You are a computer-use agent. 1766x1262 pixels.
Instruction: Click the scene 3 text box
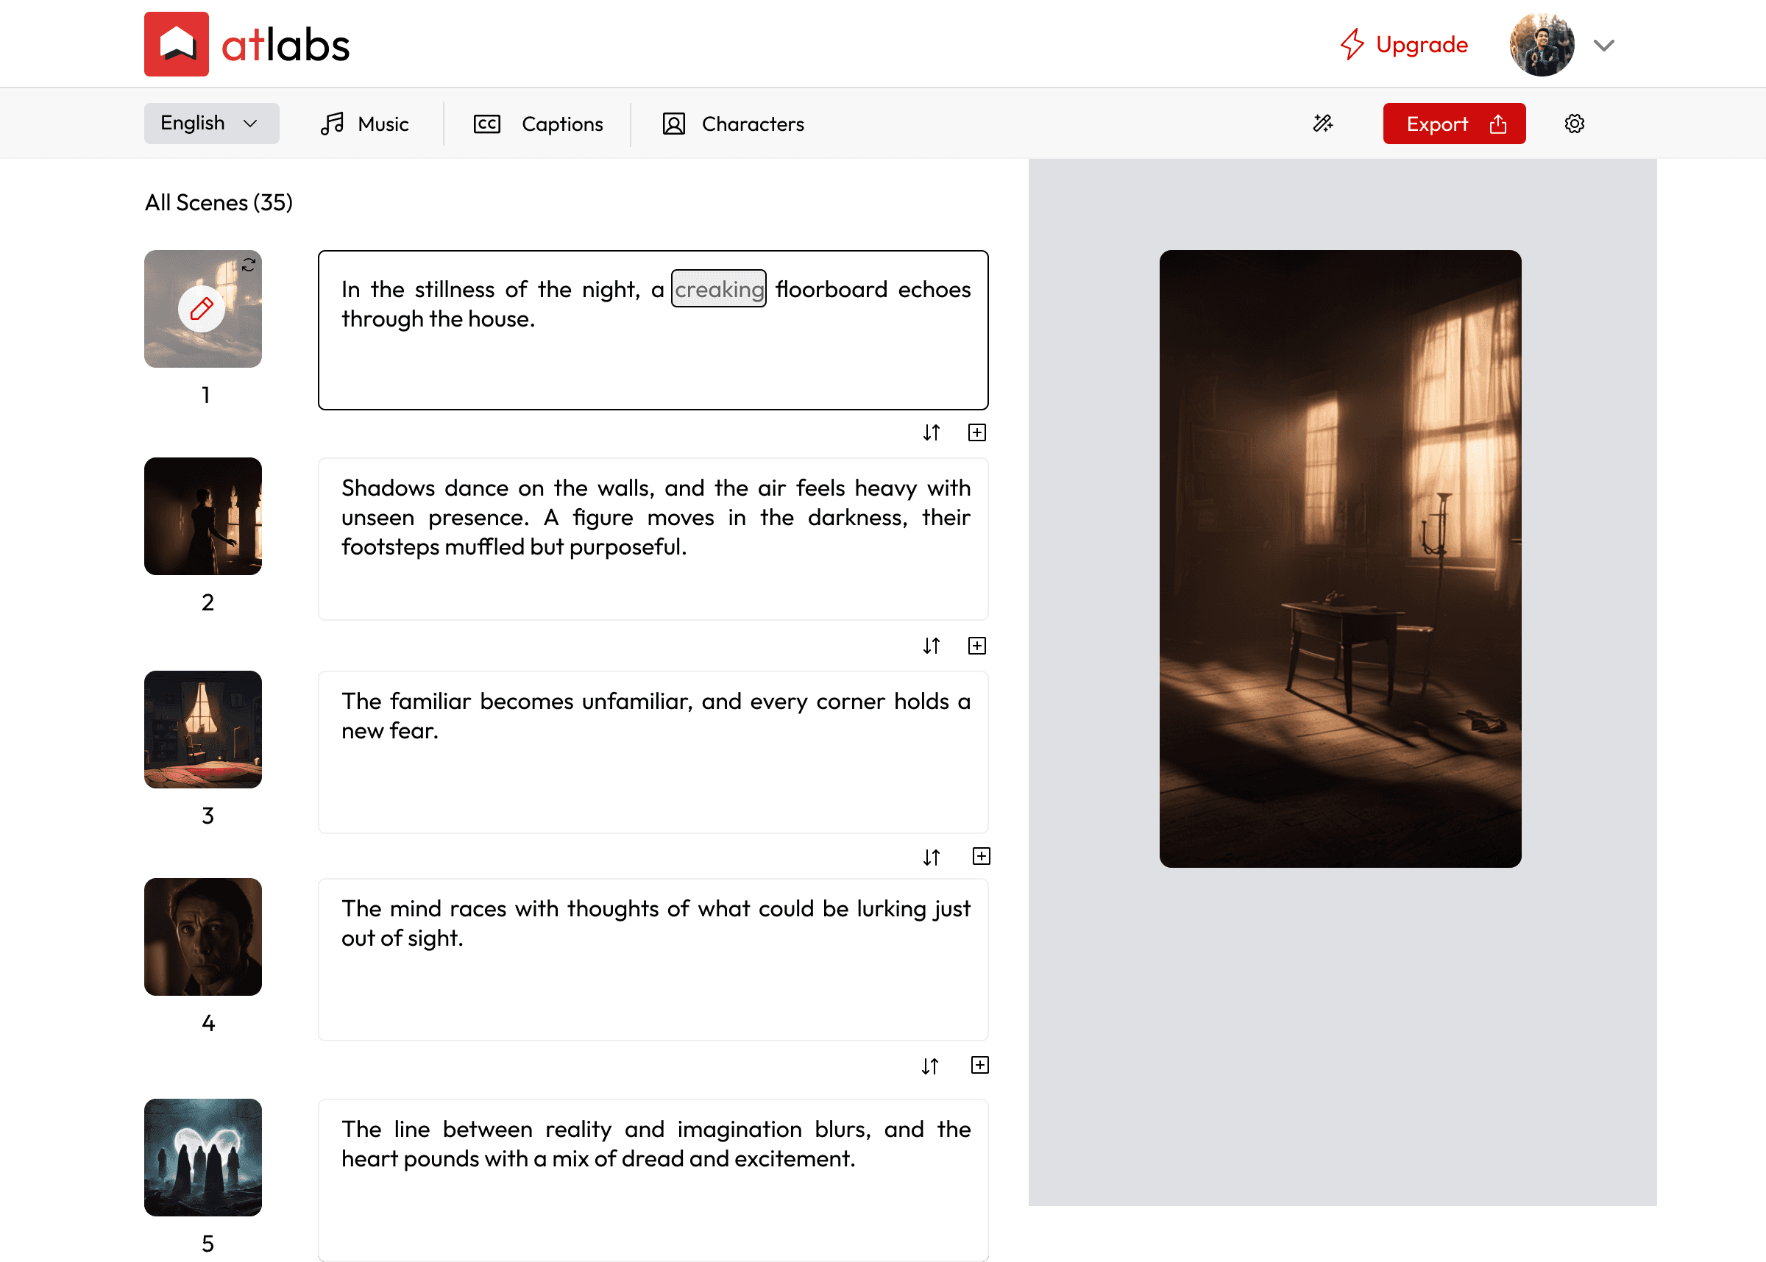click(x=653, y=752)
